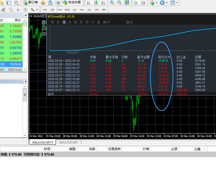Click the 路径 path button

point(129,22)
